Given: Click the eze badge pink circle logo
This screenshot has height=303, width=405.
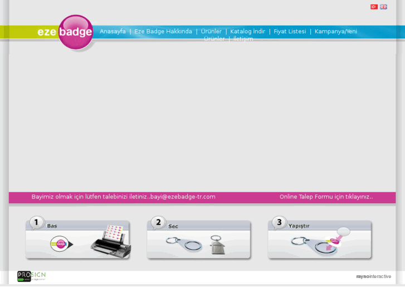Looking at the screenshot, I should pyautogui.click(x=75, y=32).
